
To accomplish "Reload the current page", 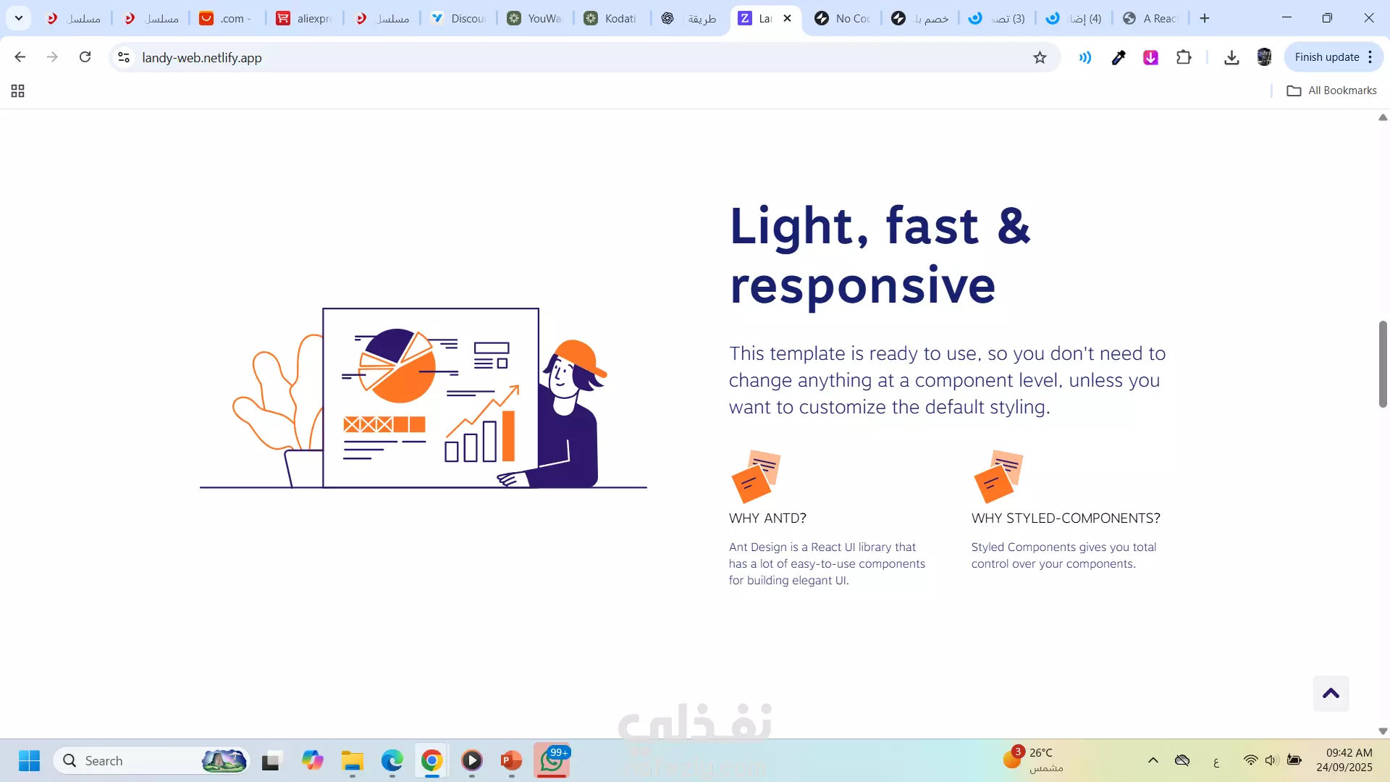I will (x=85, y=57).
